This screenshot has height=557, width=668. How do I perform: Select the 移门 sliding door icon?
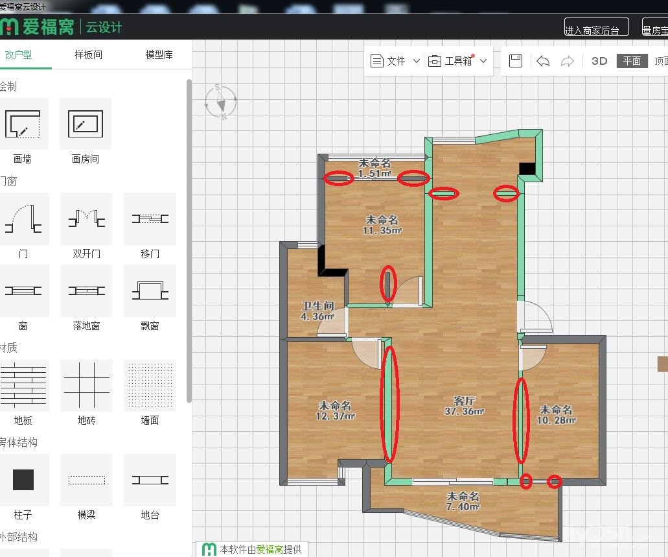click(150, 219)
